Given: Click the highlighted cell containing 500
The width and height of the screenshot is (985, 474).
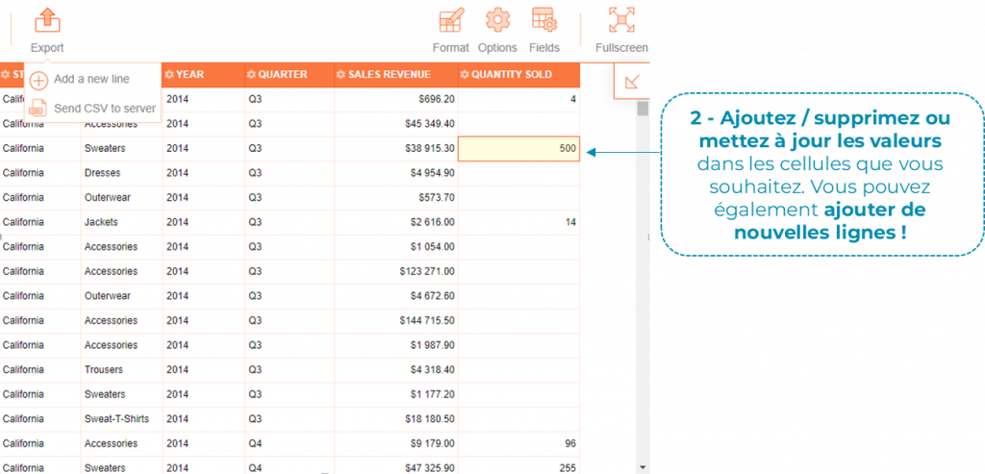Looking at the screenshot, I should click(518, 149).
